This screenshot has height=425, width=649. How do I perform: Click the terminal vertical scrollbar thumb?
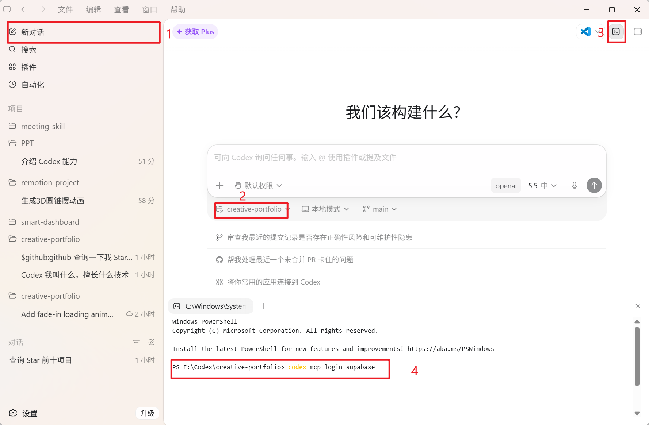click(x=637, y=356)
